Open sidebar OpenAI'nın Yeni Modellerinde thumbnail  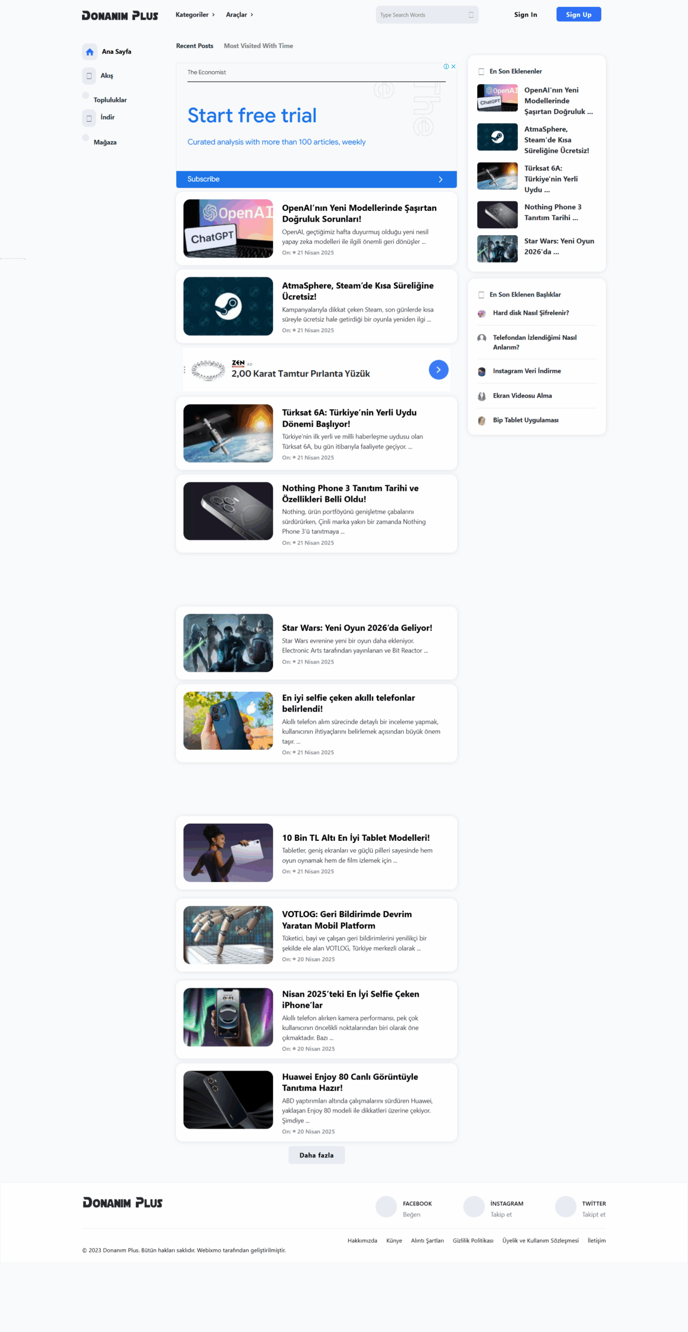tap(497, 98)
